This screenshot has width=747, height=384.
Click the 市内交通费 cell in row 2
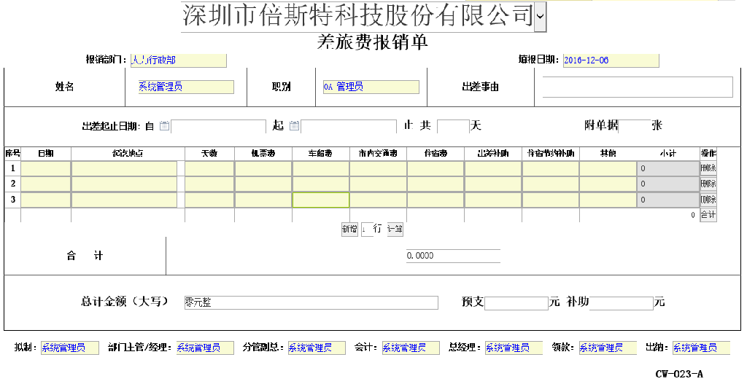pos(379,184)
